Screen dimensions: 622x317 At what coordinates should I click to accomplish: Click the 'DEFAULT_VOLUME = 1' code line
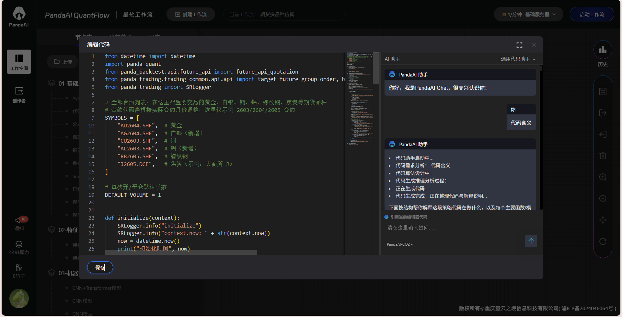point(133,195)
